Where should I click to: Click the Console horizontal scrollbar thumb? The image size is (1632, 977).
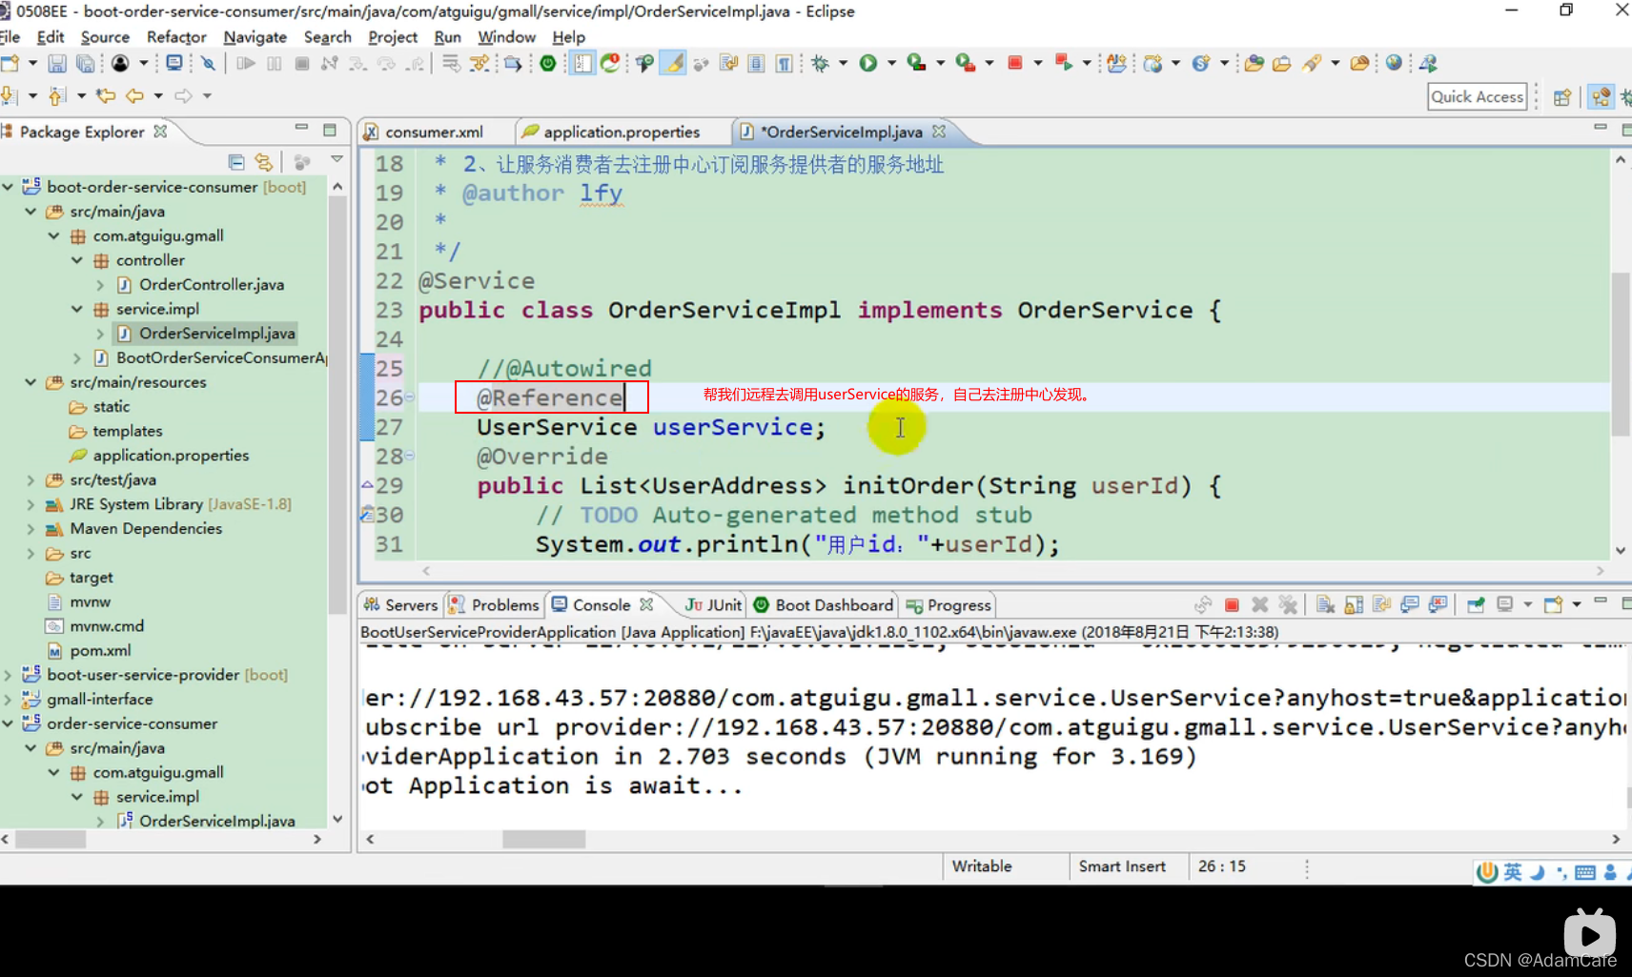click(x=543, y=839)
